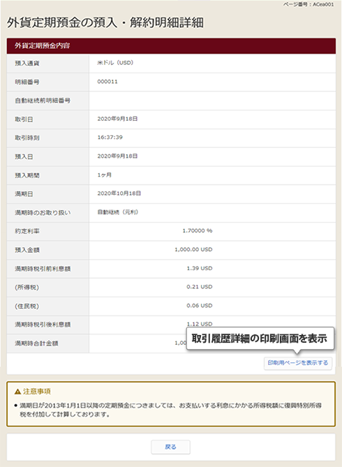Click the 印刷用ページを表示する button
The height and width of the screenshot is (467, 342).
[x=298, y=363]
